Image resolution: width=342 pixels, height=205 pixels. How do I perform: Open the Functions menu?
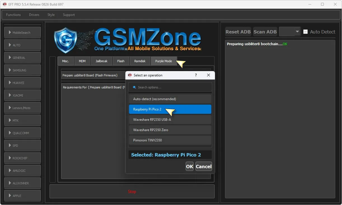coord(13,15)
